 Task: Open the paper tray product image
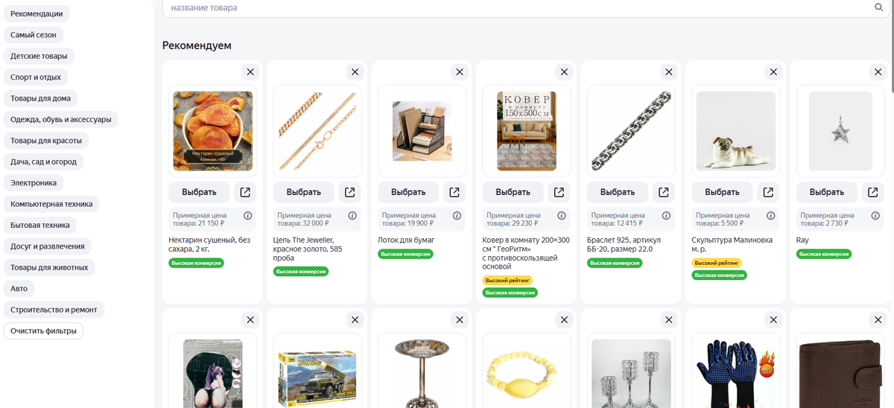422,130
